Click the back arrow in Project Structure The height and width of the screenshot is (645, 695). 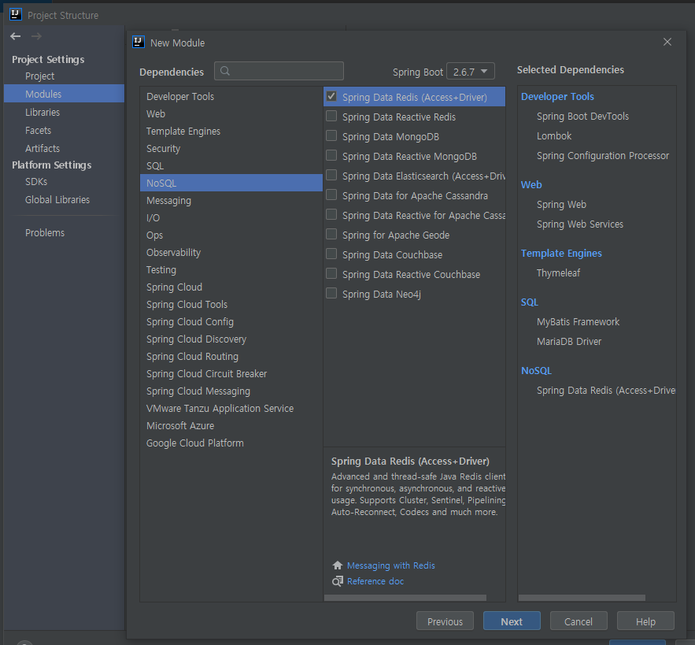(16, 36)
